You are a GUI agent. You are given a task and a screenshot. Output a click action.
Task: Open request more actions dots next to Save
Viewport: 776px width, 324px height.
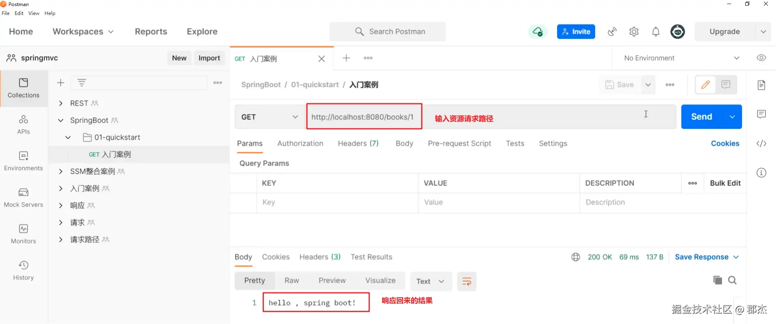click(x=670, y=85)
